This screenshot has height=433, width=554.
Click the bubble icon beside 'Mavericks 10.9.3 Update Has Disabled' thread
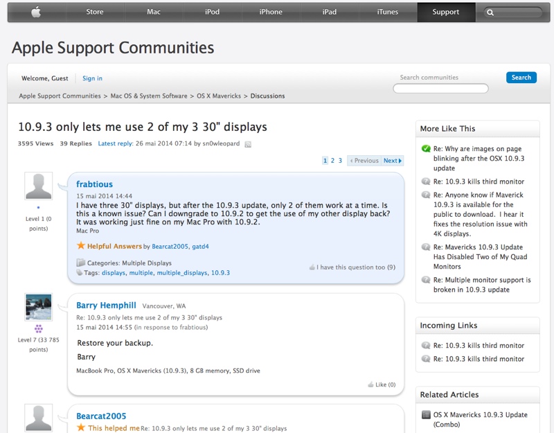426,247
